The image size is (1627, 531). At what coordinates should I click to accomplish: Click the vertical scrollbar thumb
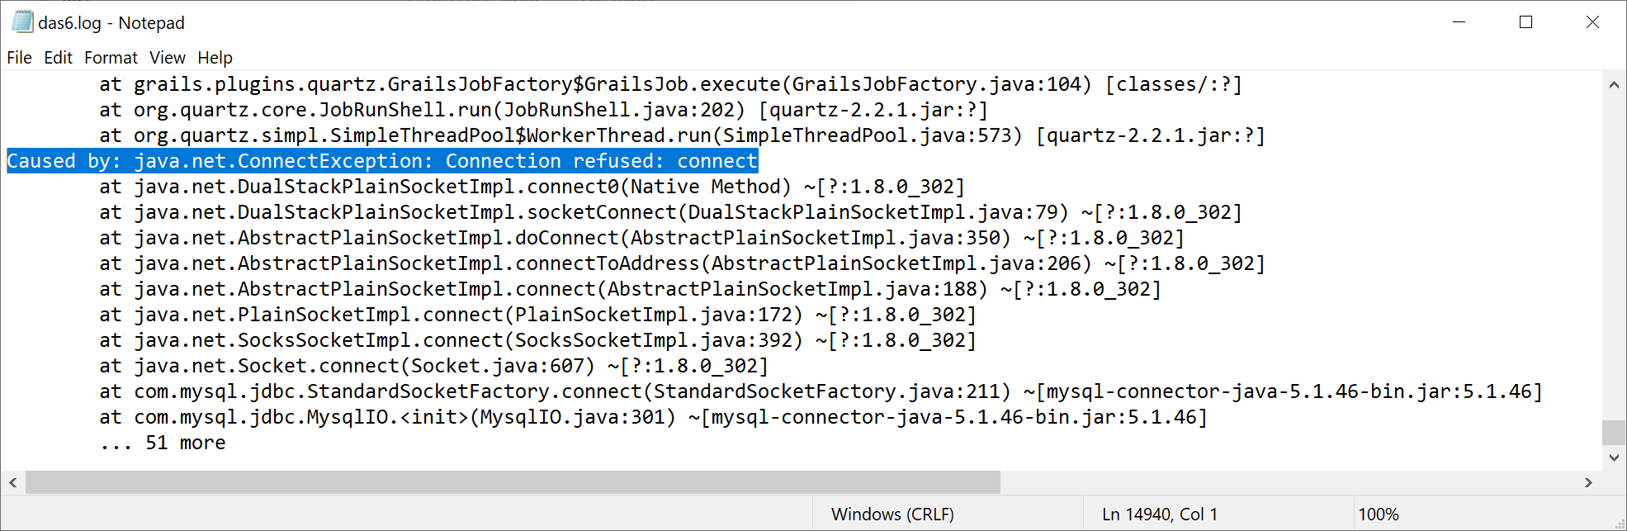pyautogui.click(x=1614, y=432)
